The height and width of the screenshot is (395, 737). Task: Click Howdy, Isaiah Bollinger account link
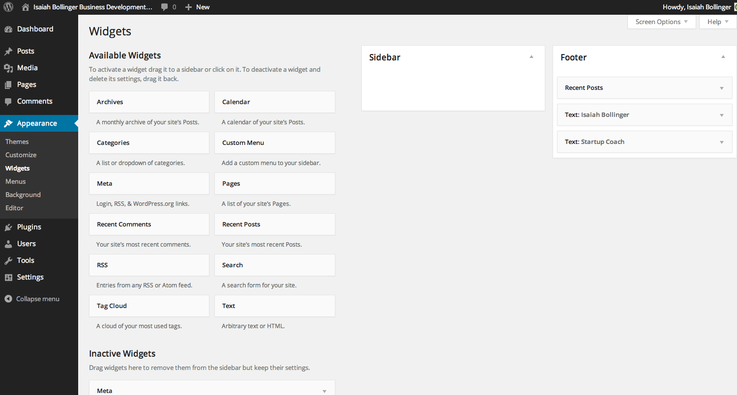(x=697, y=7)
